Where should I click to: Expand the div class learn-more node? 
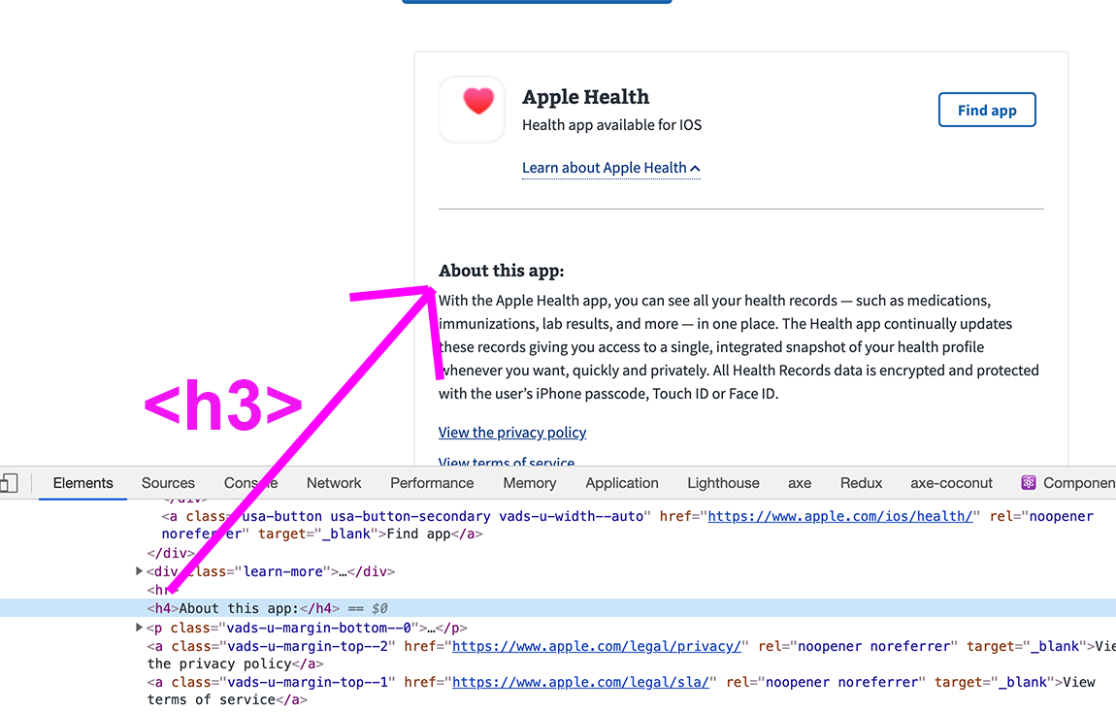(139, 571)
